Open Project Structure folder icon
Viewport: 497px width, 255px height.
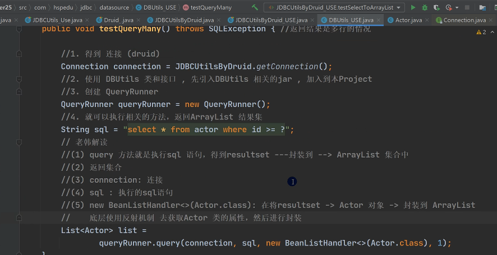click(482, 7)
